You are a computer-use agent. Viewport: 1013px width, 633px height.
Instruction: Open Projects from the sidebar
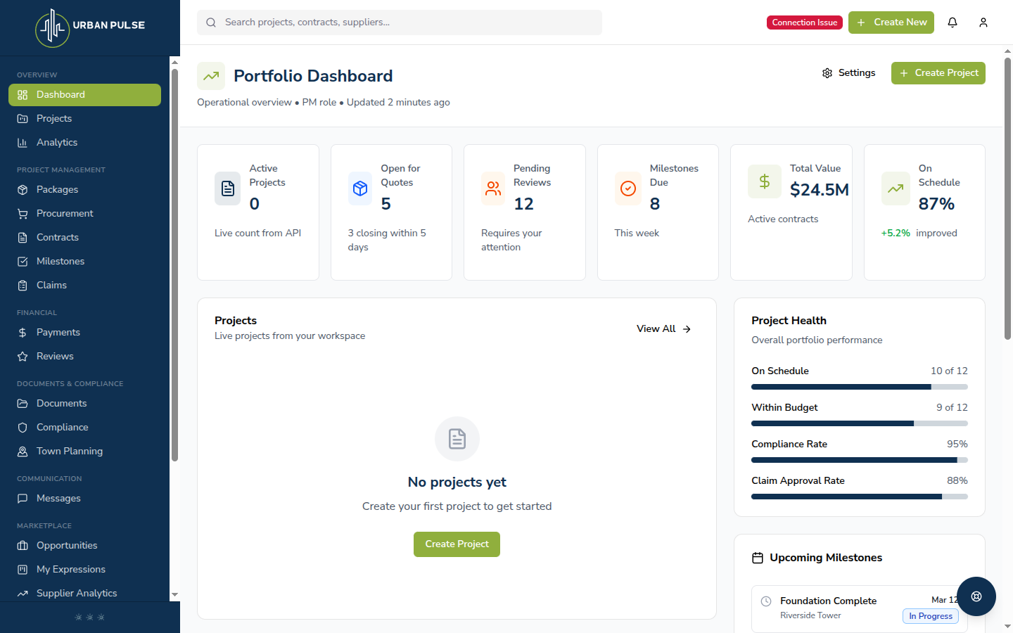click(x=84, y=119)
